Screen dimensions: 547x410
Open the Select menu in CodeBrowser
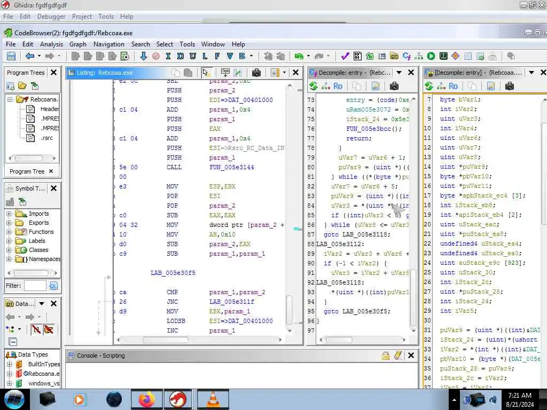tap(165, 44)
